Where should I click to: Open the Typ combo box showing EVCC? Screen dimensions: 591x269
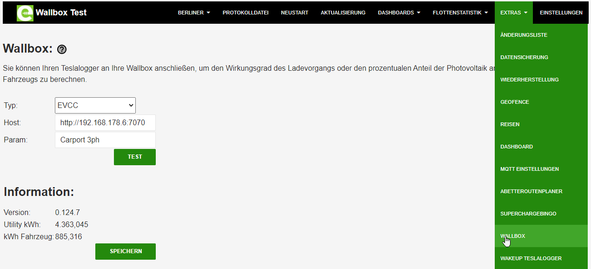(x=95, y=105)
